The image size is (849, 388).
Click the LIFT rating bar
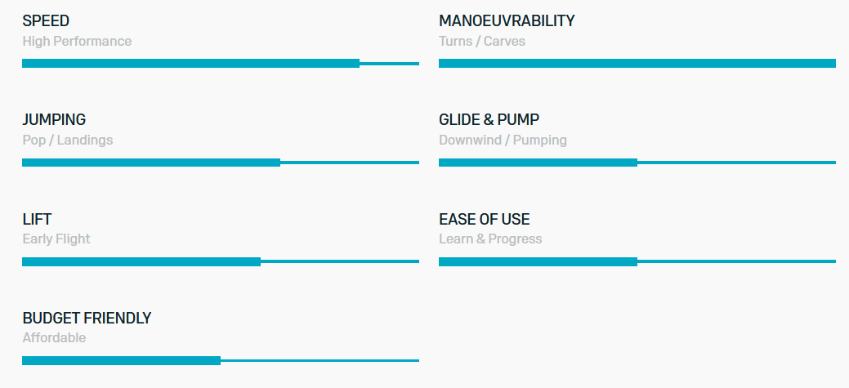point(221,261)
